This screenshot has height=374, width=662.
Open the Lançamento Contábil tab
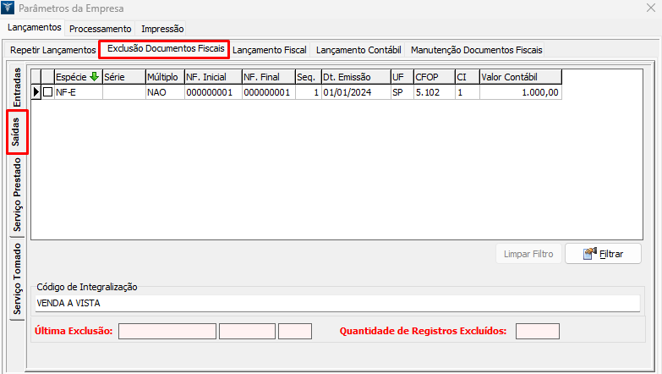[x=358, y=50]
